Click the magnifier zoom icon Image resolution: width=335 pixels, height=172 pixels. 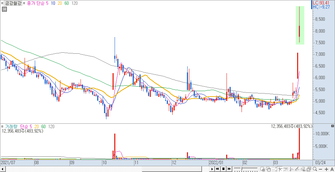pyautogui.click(x=315, y=169)
